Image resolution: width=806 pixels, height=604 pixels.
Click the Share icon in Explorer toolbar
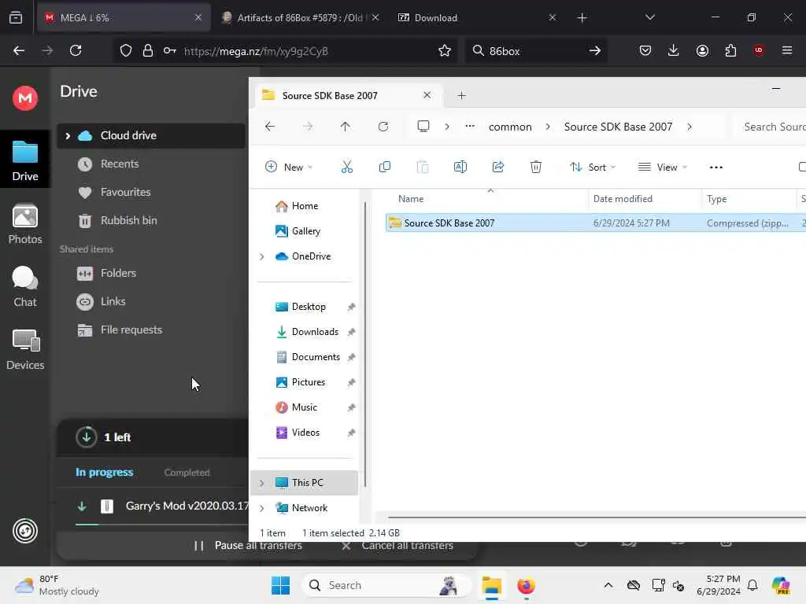click(497, 167)
